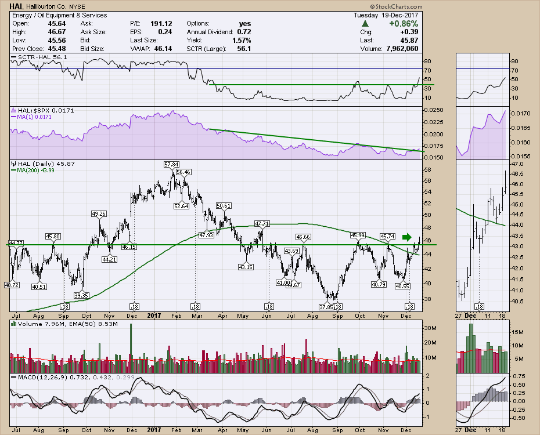Screen dimensions: 540x435
Task: Click the 47.93 price label
Action: coord(207,235)
